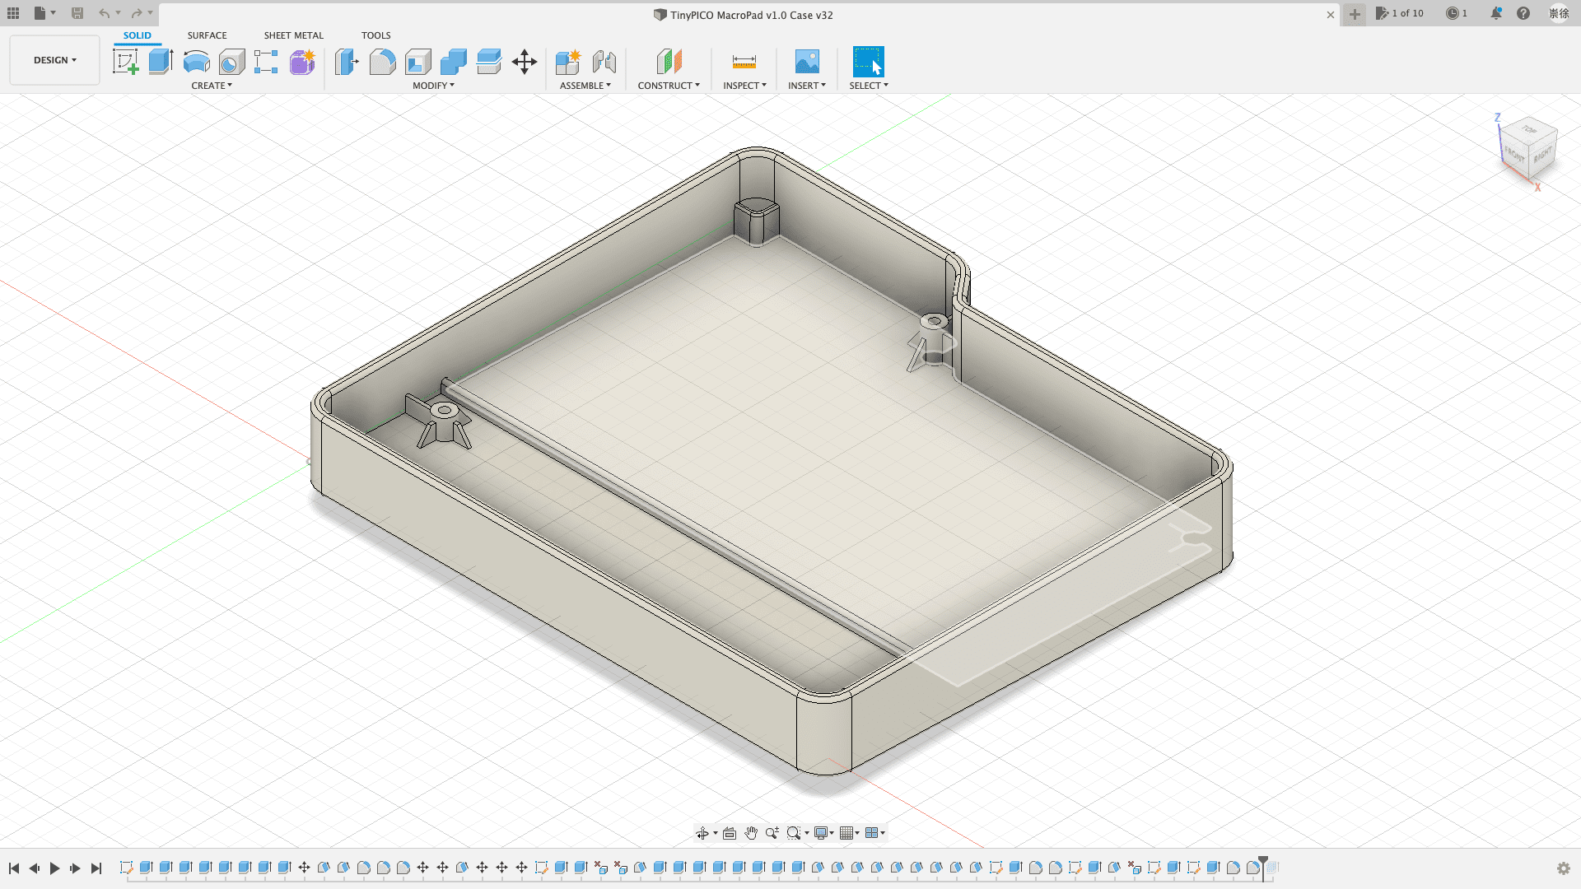The height and width of the screenshot is (889, 1581).
Task: Click the timeline first frame button
Action: click(x=13, y=868)
